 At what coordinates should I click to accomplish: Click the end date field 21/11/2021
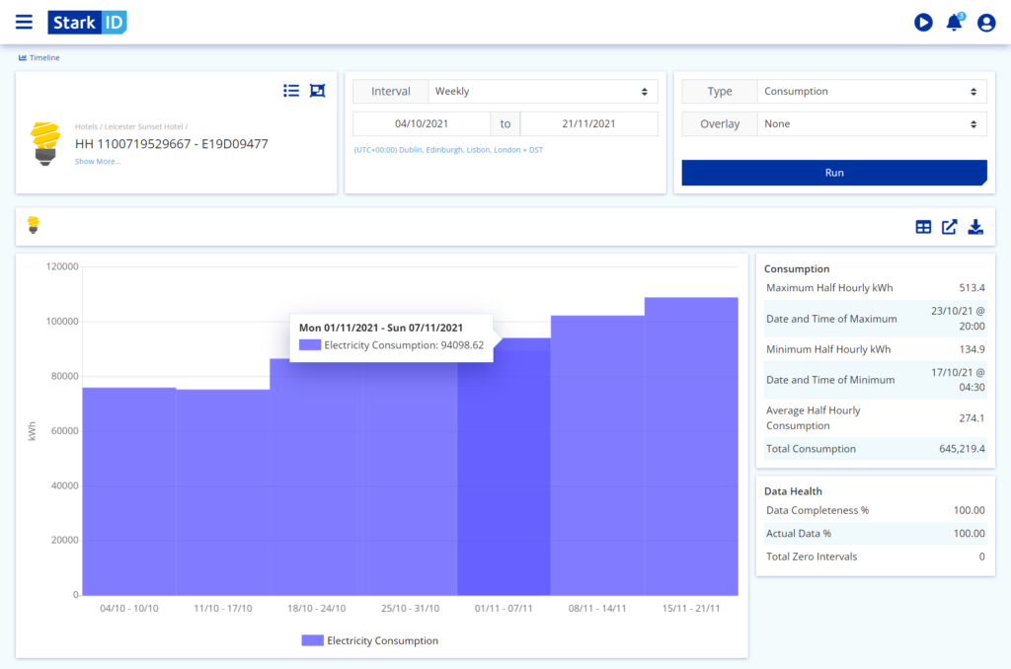tap(588, 124)
